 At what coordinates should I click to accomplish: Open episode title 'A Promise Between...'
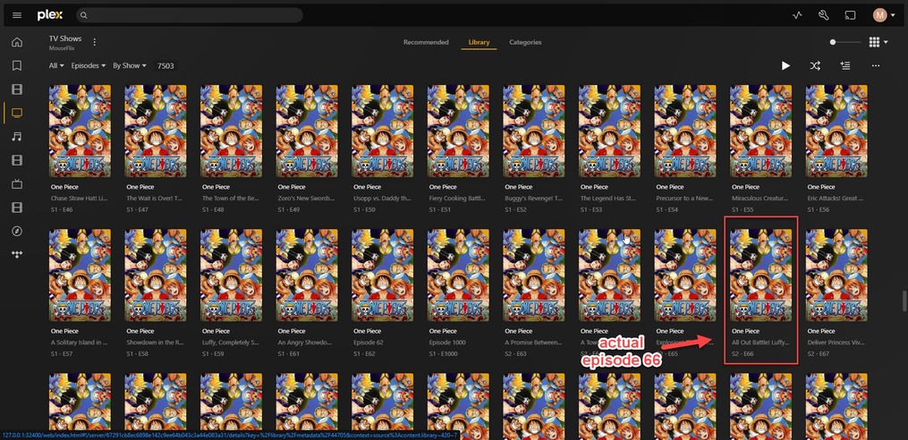click(x=533, y=343)
